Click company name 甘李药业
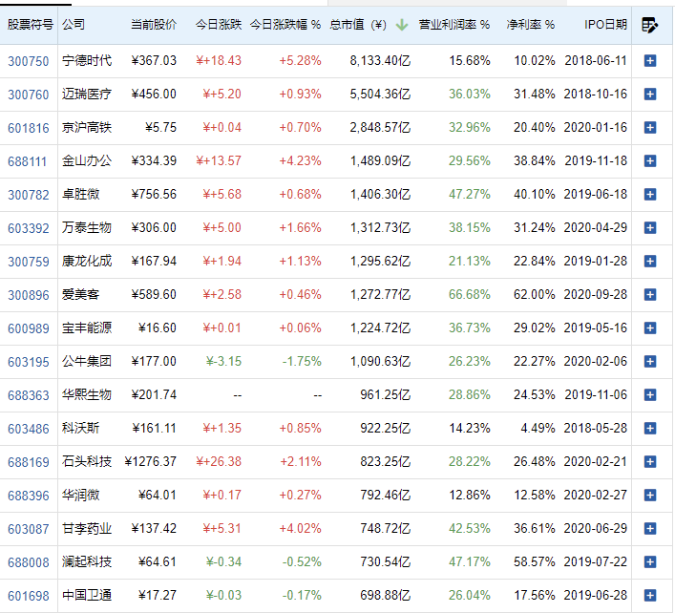 [87, 528]
